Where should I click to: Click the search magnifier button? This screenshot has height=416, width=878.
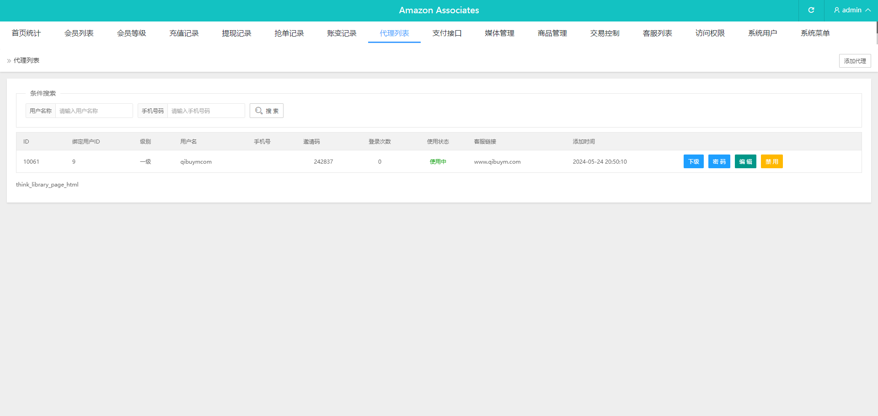point(267,111)
